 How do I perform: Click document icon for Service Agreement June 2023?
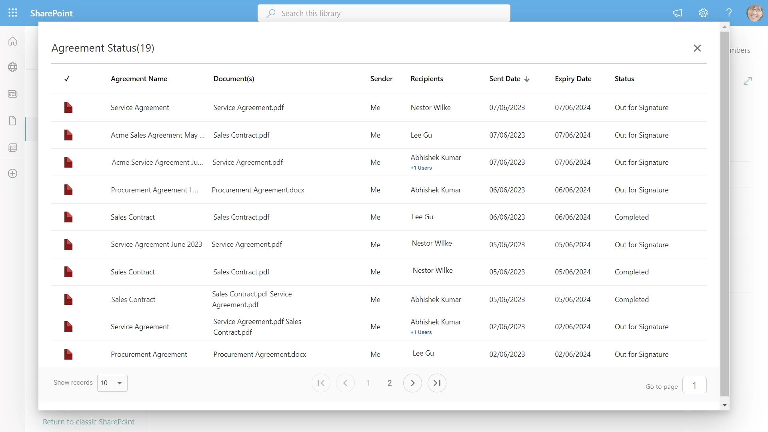click(x=68, y=244)
